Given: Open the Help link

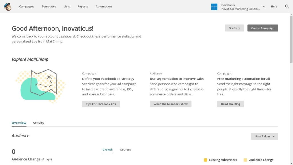Looking at the screenshot, I should 274,7.
